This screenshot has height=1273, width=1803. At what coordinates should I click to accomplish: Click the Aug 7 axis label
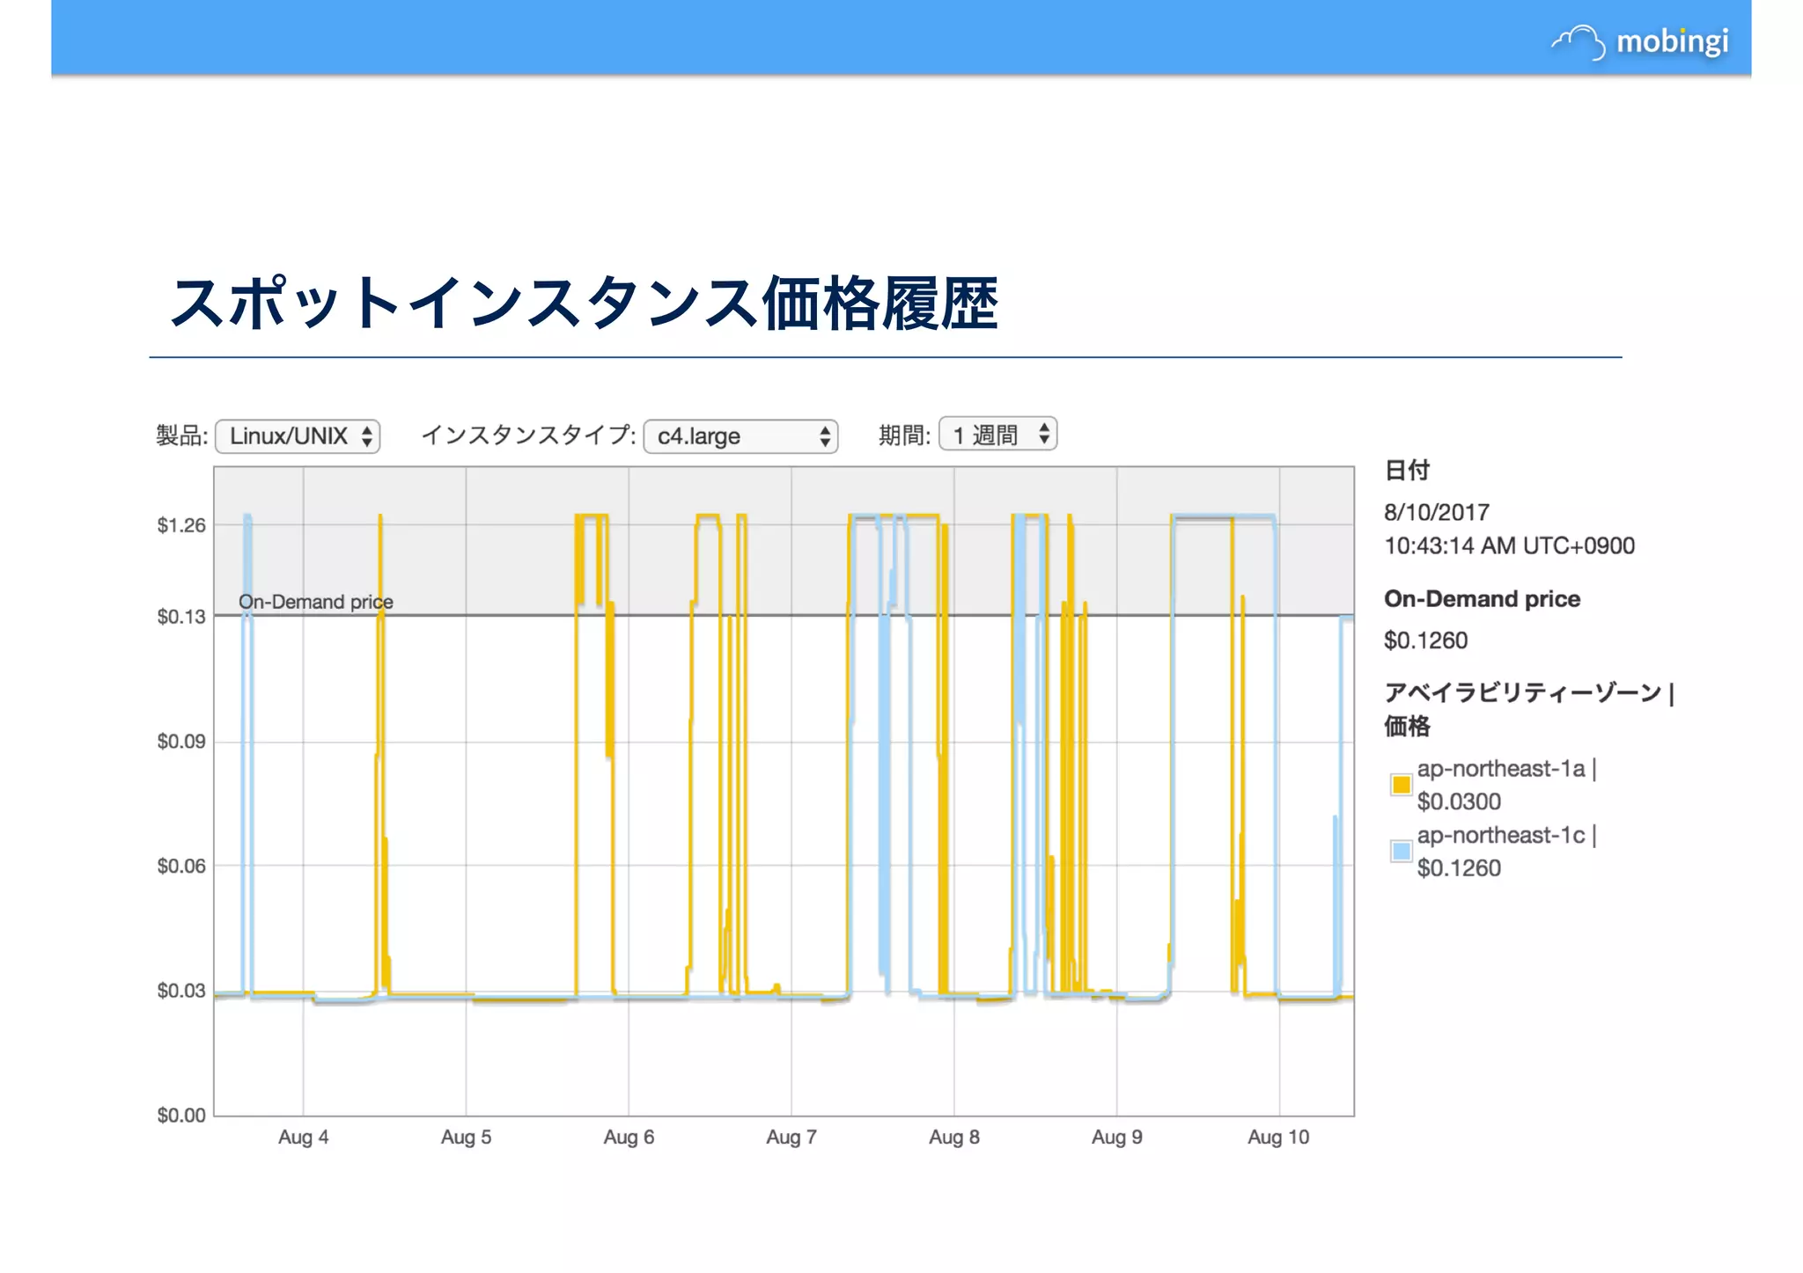click(x=791, y=1137)
